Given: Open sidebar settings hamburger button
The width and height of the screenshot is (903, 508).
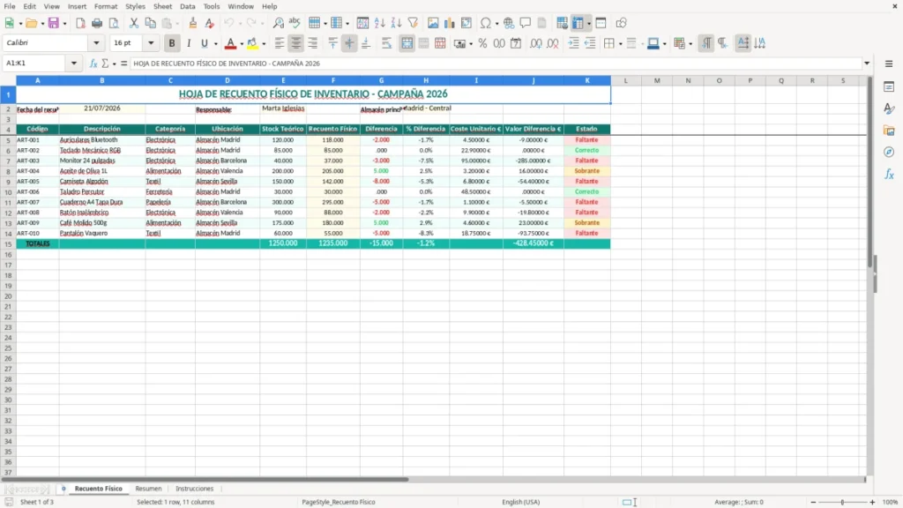Looking at the screenshot, I should click(x=889, y=63).
